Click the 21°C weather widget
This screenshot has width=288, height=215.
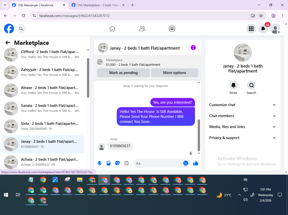[x=224, y=195]
